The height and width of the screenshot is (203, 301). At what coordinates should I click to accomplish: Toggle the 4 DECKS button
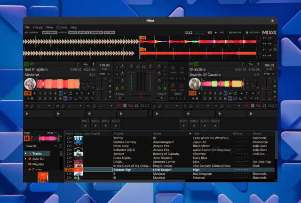click(x=63, y=33)
